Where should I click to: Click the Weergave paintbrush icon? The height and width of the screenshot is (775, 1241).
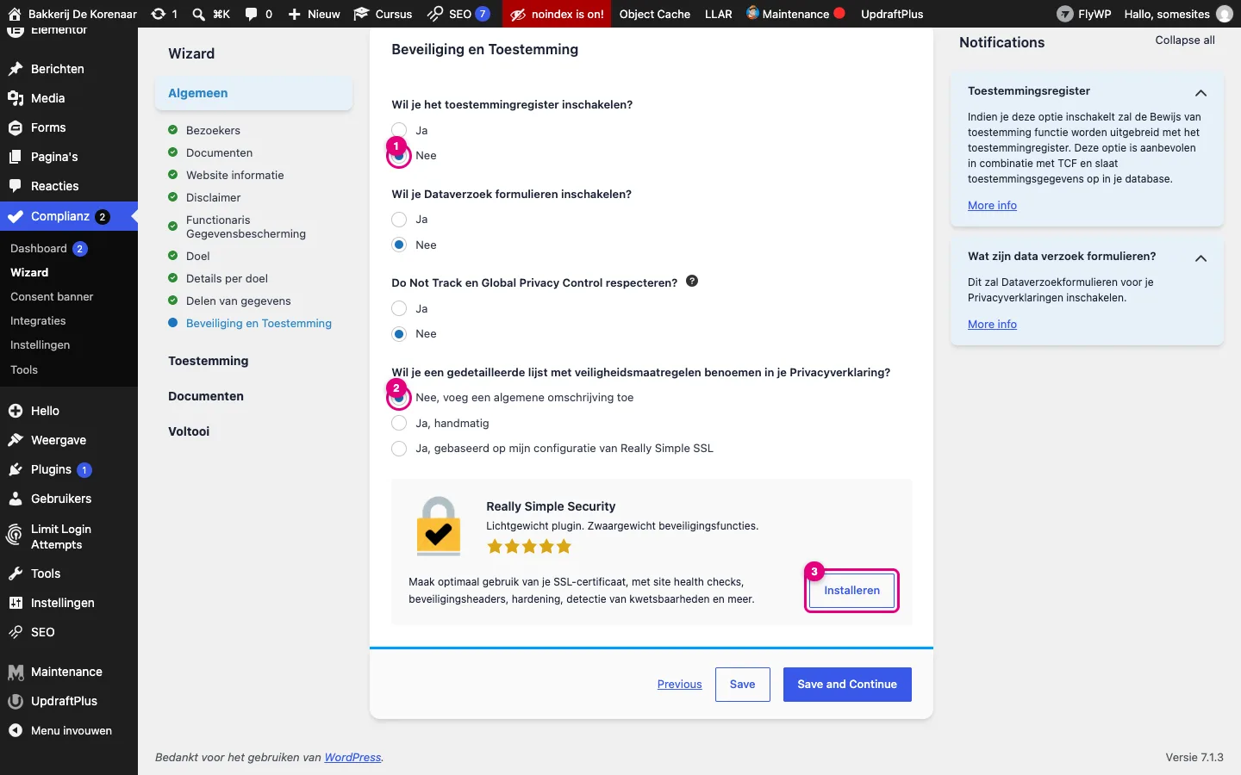(x=16, y=440)
